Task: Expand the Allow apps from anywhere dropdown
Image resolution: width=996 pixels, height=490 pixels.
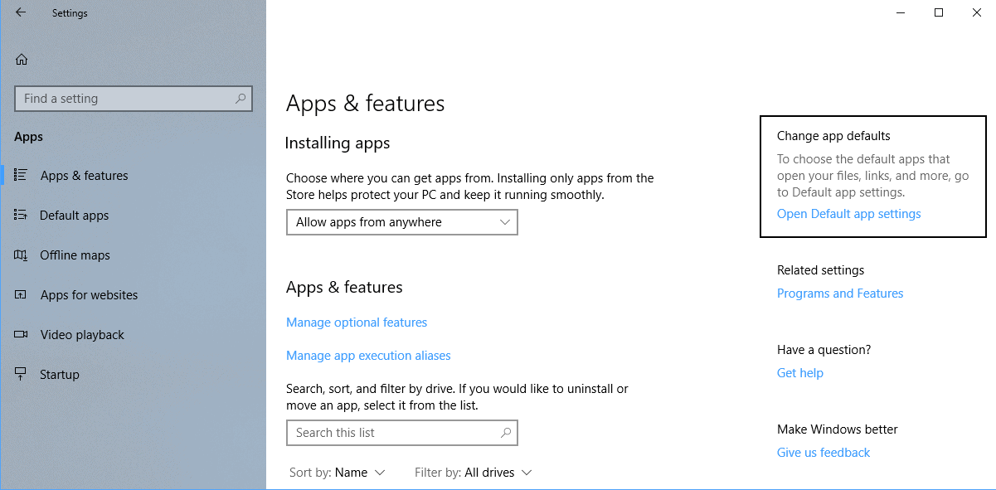Action: click(x=402, y=222)
